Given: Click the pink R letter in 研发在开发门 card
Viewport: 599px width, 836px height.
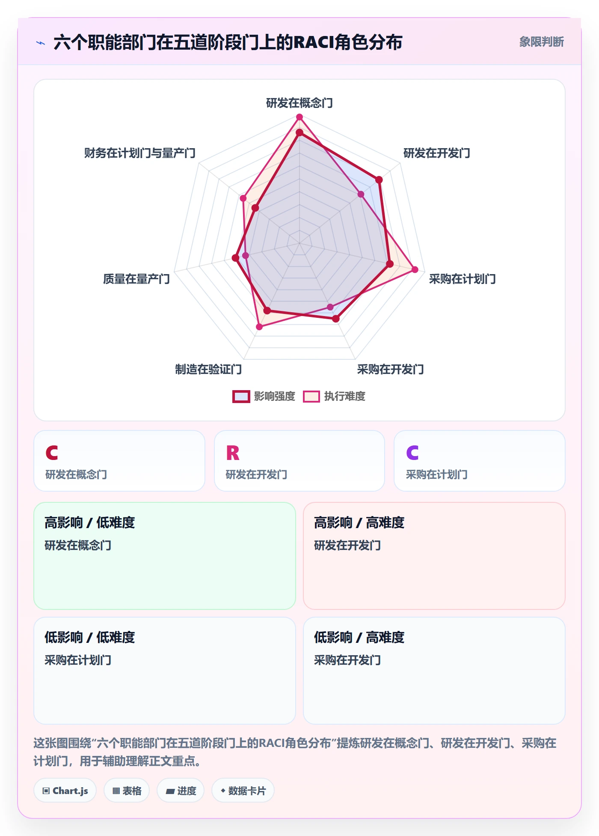Looking at the screenshot, I should tap(232, 453).
